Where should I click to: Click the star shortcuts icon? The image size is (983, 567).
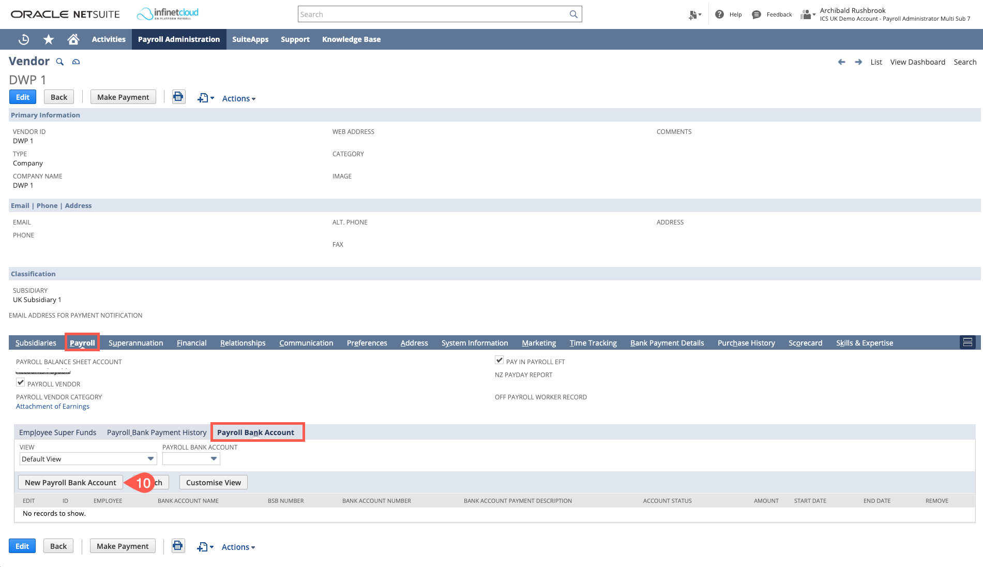point(48,39)
